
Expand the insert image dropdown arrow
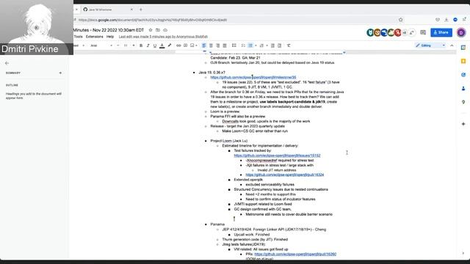[x=196, y=45]
